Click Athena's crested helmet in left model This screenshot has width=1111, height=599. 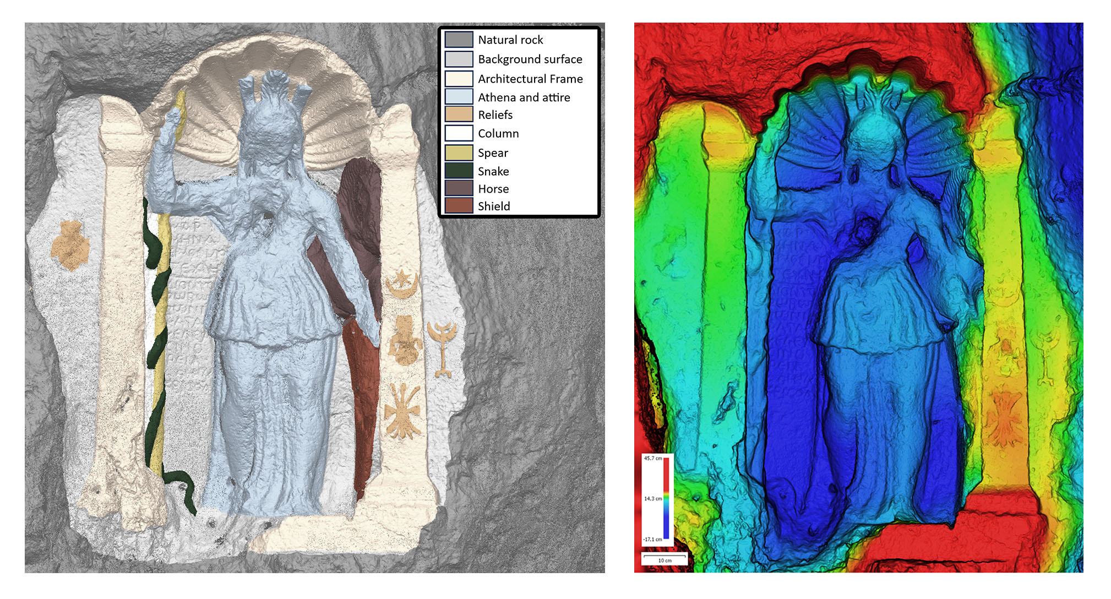[273, 107]
